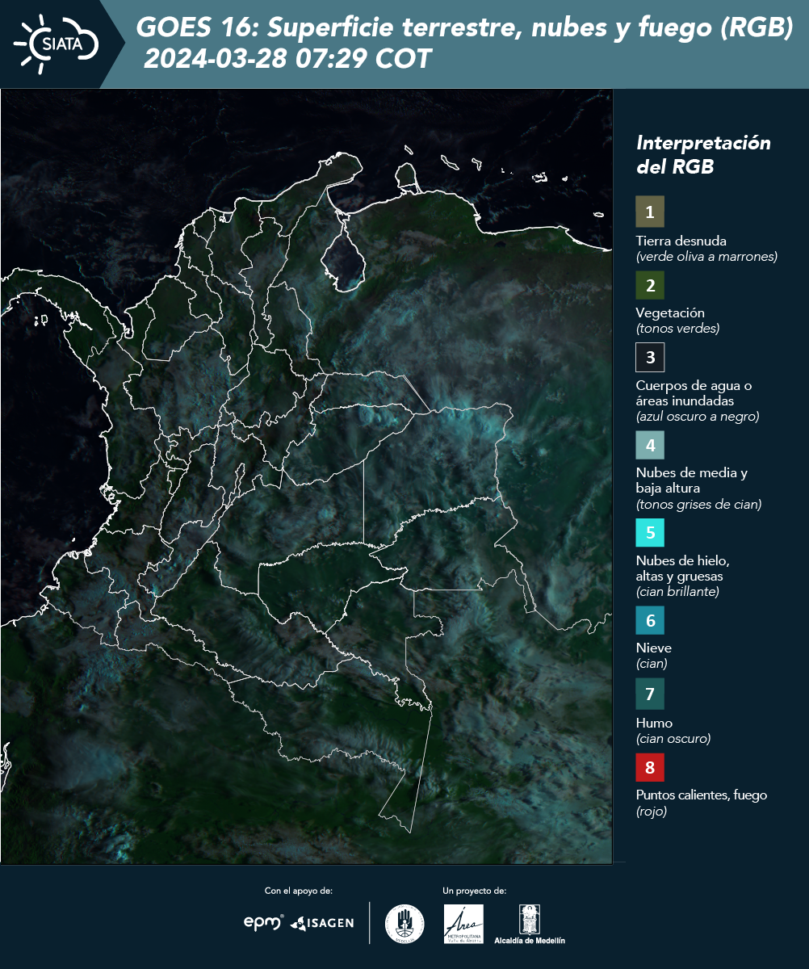The height and width of the screenshot is (969, 809).
Task: Click '(cian oscuro)' description
Action: click(x=673, y=738)
